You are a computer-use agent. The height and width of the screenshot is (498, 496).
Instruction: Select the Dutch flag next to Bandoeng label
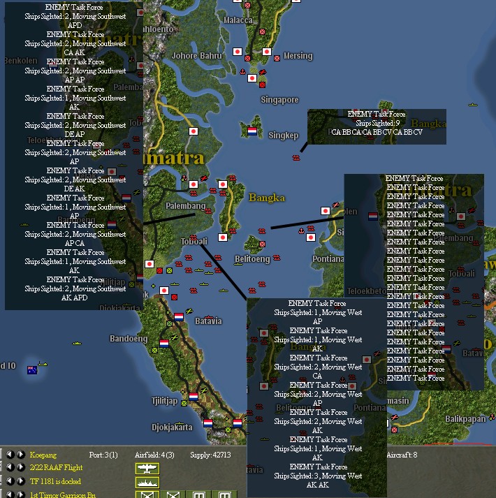point(164,344)
